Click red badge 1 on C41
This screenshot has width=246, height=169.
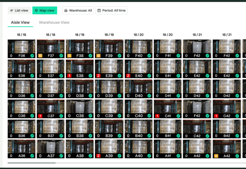pos(157,116)
